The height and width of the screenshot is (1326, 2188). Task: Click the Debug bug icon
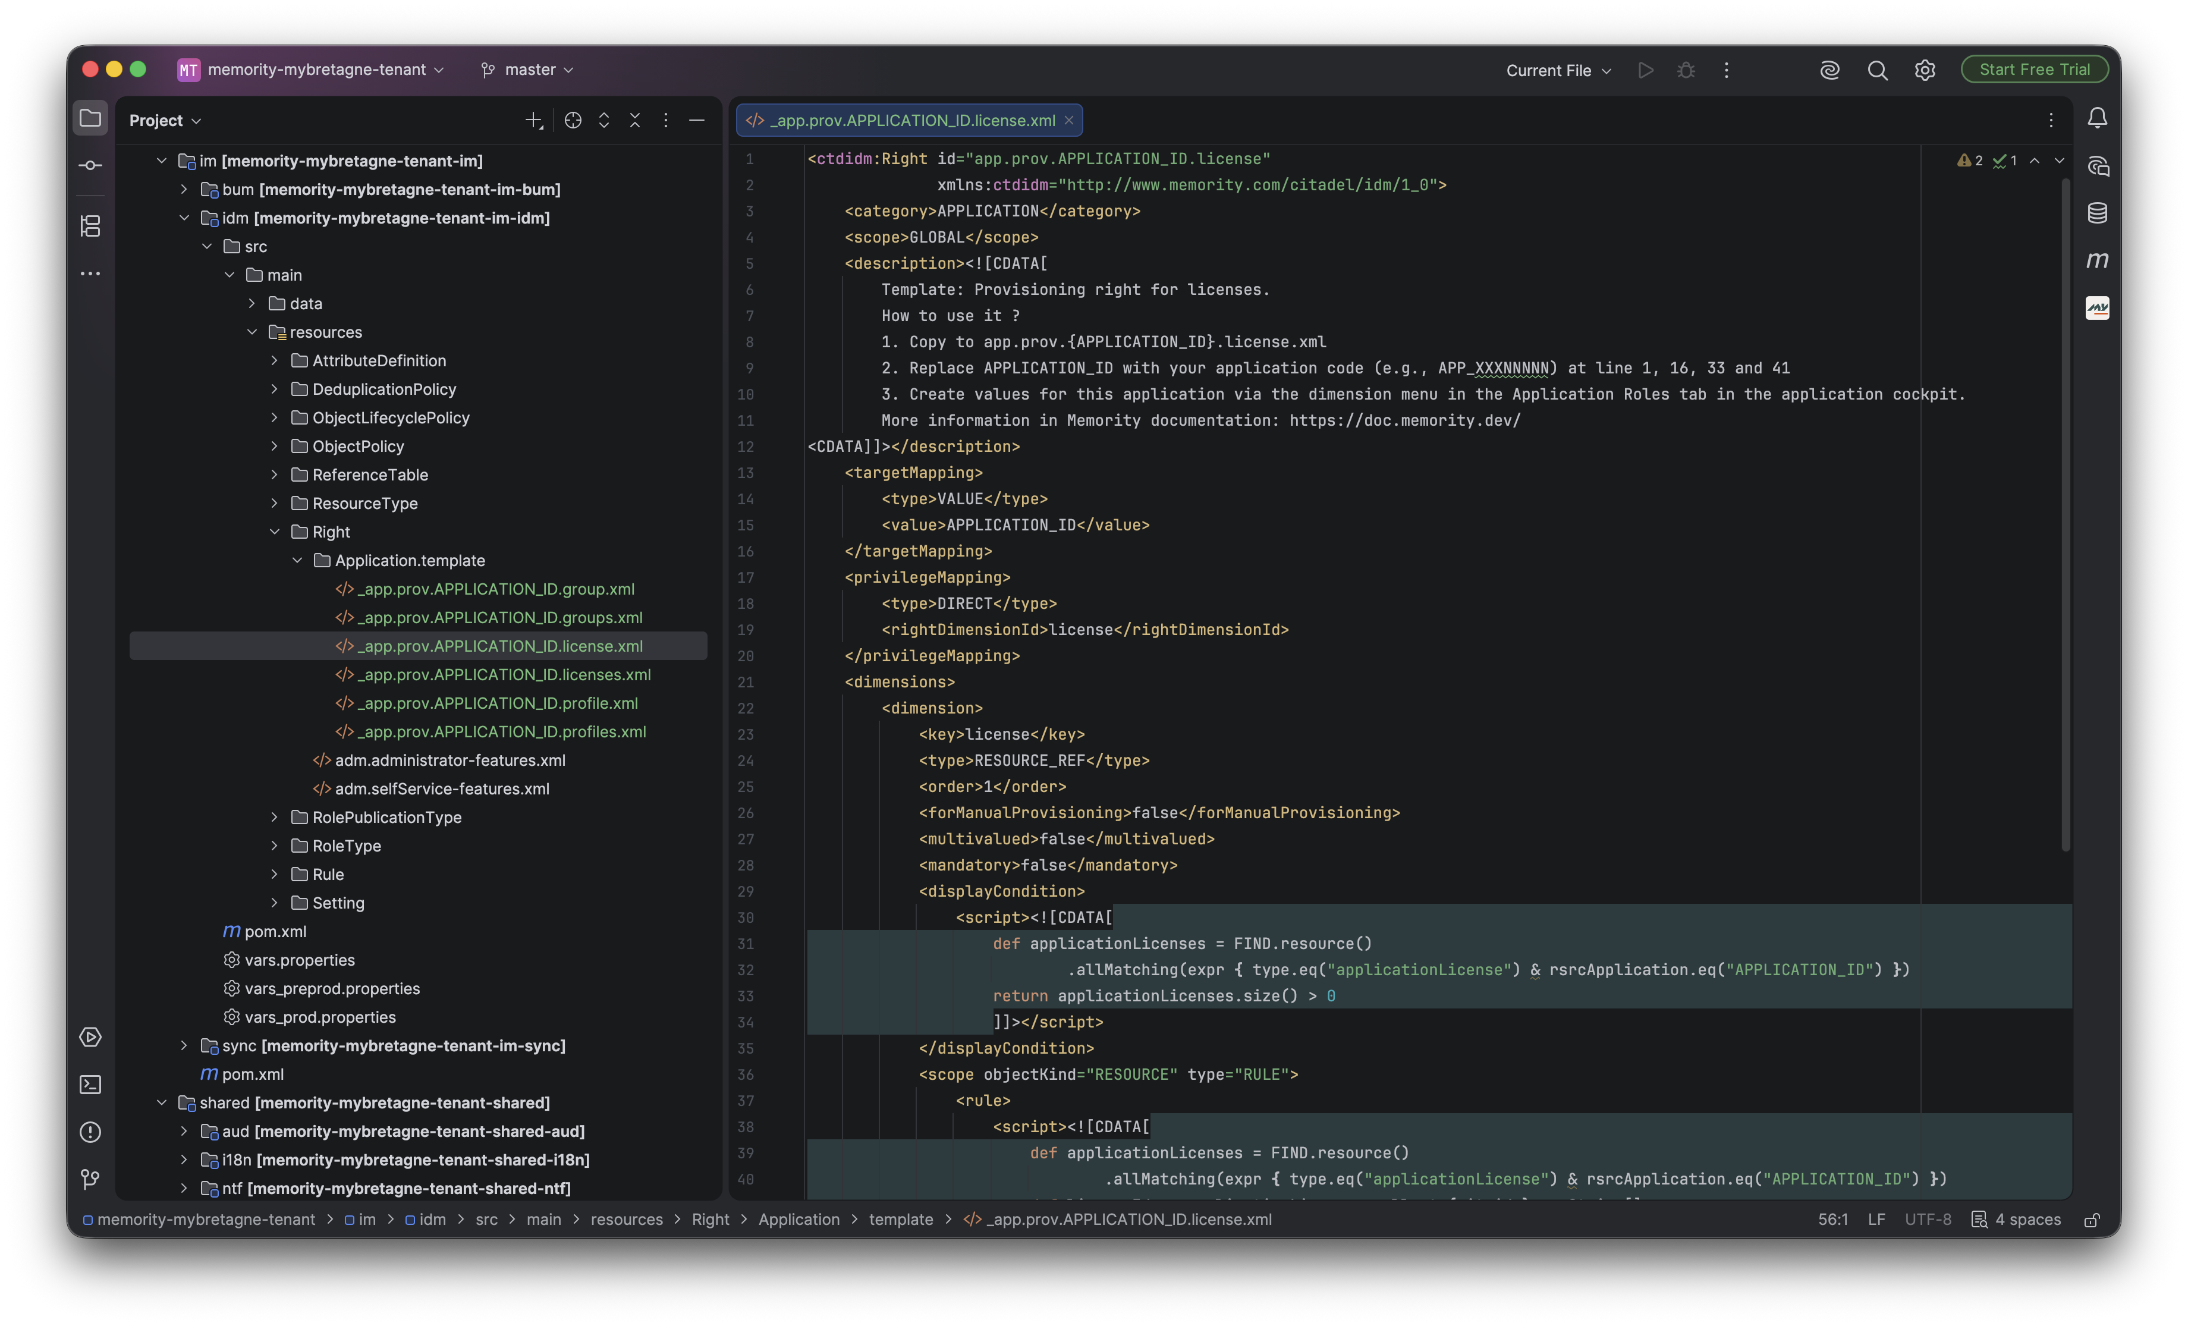[1686, 70]
